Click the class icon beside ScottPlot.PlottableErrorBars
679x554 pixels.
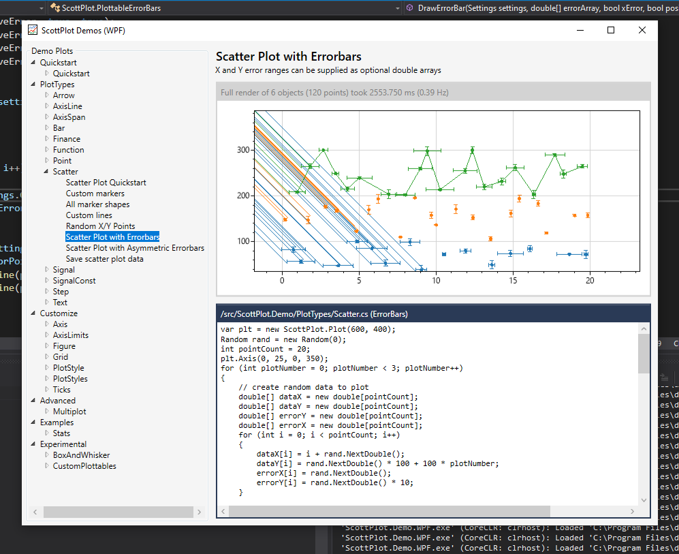[x=54, y=9]
